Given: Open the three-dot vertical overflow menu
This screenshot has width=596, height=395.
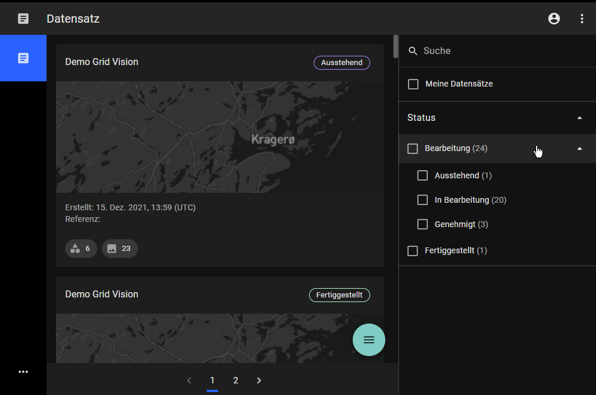Looking at the screenshot, I should [582, 19].
